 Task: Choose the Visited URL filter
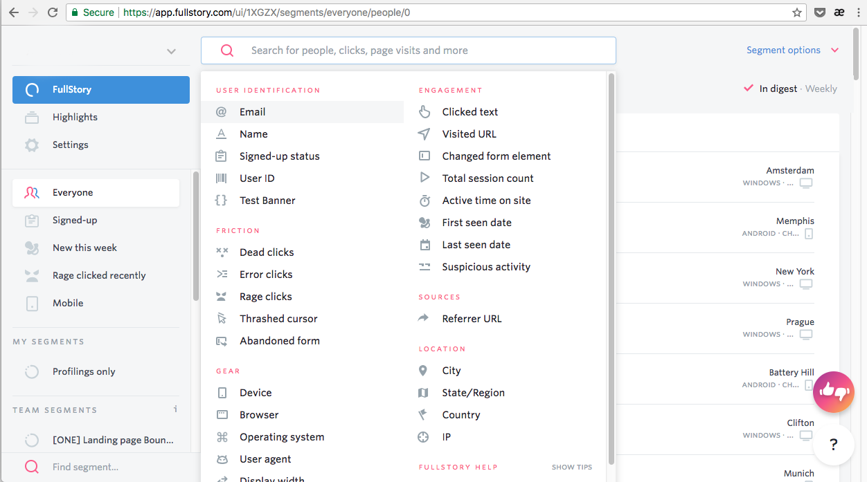point(469,134)
